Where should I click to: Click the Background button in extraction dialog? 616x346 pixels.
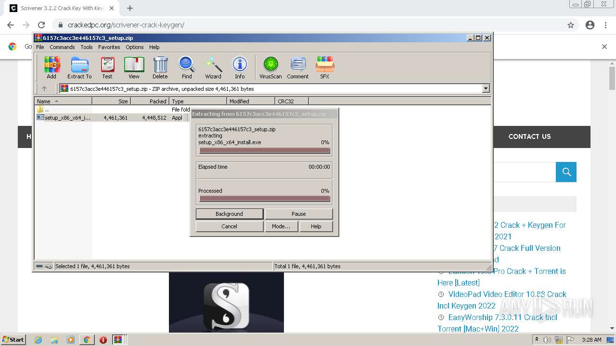coord(229,214)
